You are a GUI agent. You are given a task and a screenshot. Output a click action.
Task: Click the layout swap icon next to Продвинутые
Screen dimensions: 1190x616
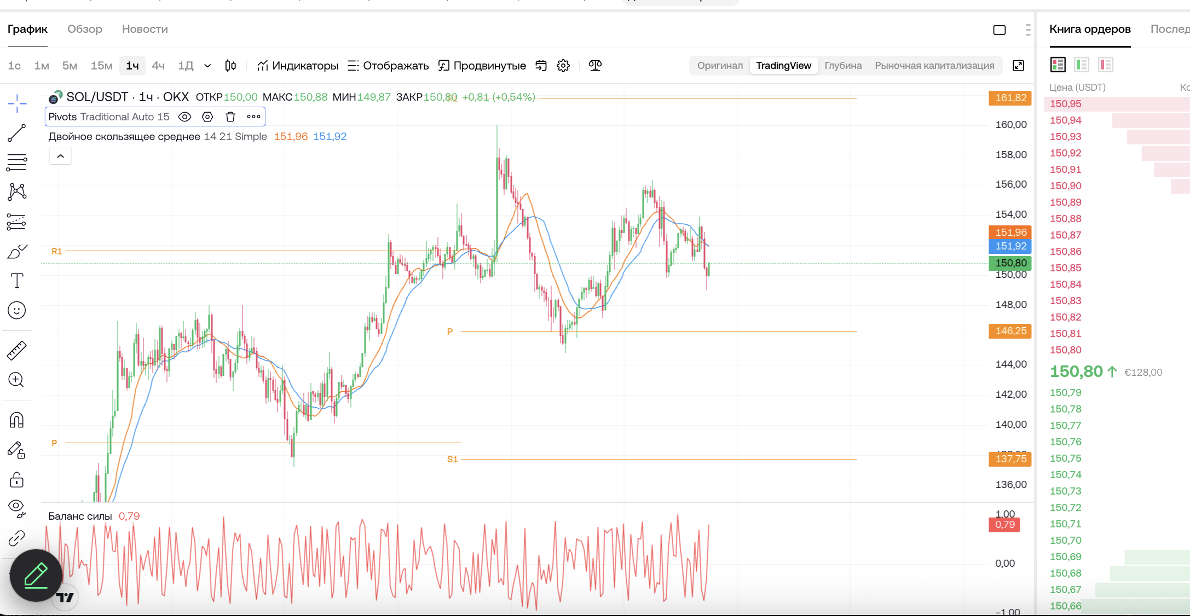[541, 66]
